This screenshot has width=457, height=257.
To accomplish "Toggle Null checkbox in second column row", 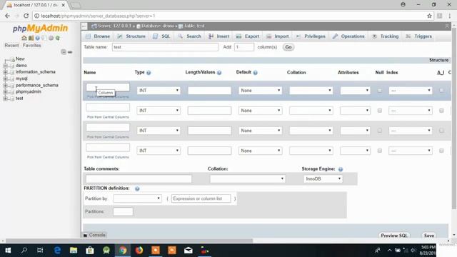I will pyautogui.click(x=379, y=111).
